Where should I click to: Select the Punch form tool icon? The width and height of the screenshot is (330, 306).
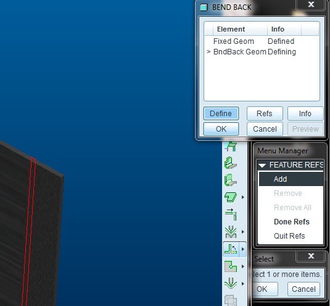coord(231,283)
